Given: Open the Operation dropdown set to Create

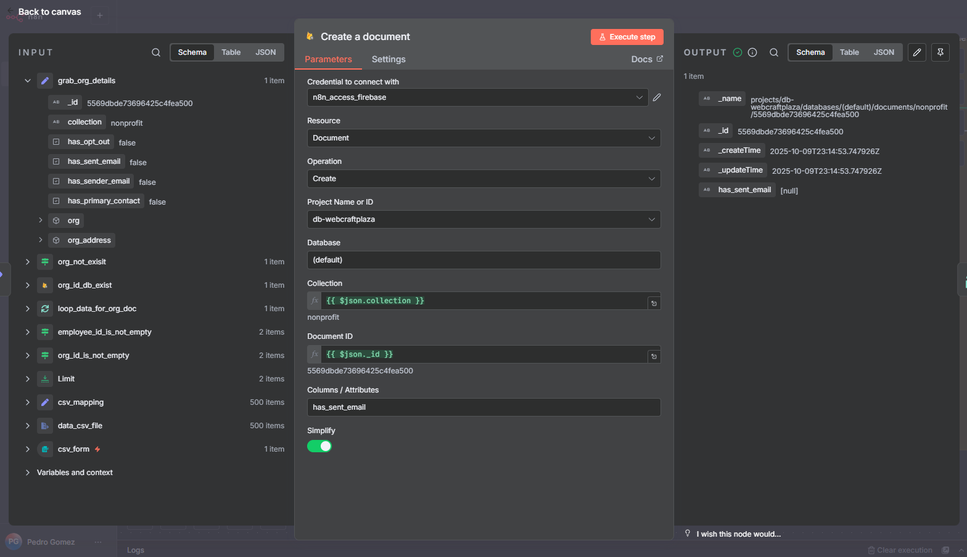Looking at the screenshot, I should pos(483,179).
